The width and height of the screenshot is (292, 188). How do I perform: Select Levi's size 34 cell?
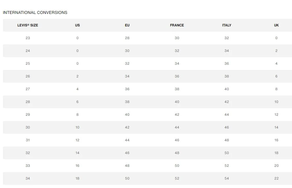point(28,178)
